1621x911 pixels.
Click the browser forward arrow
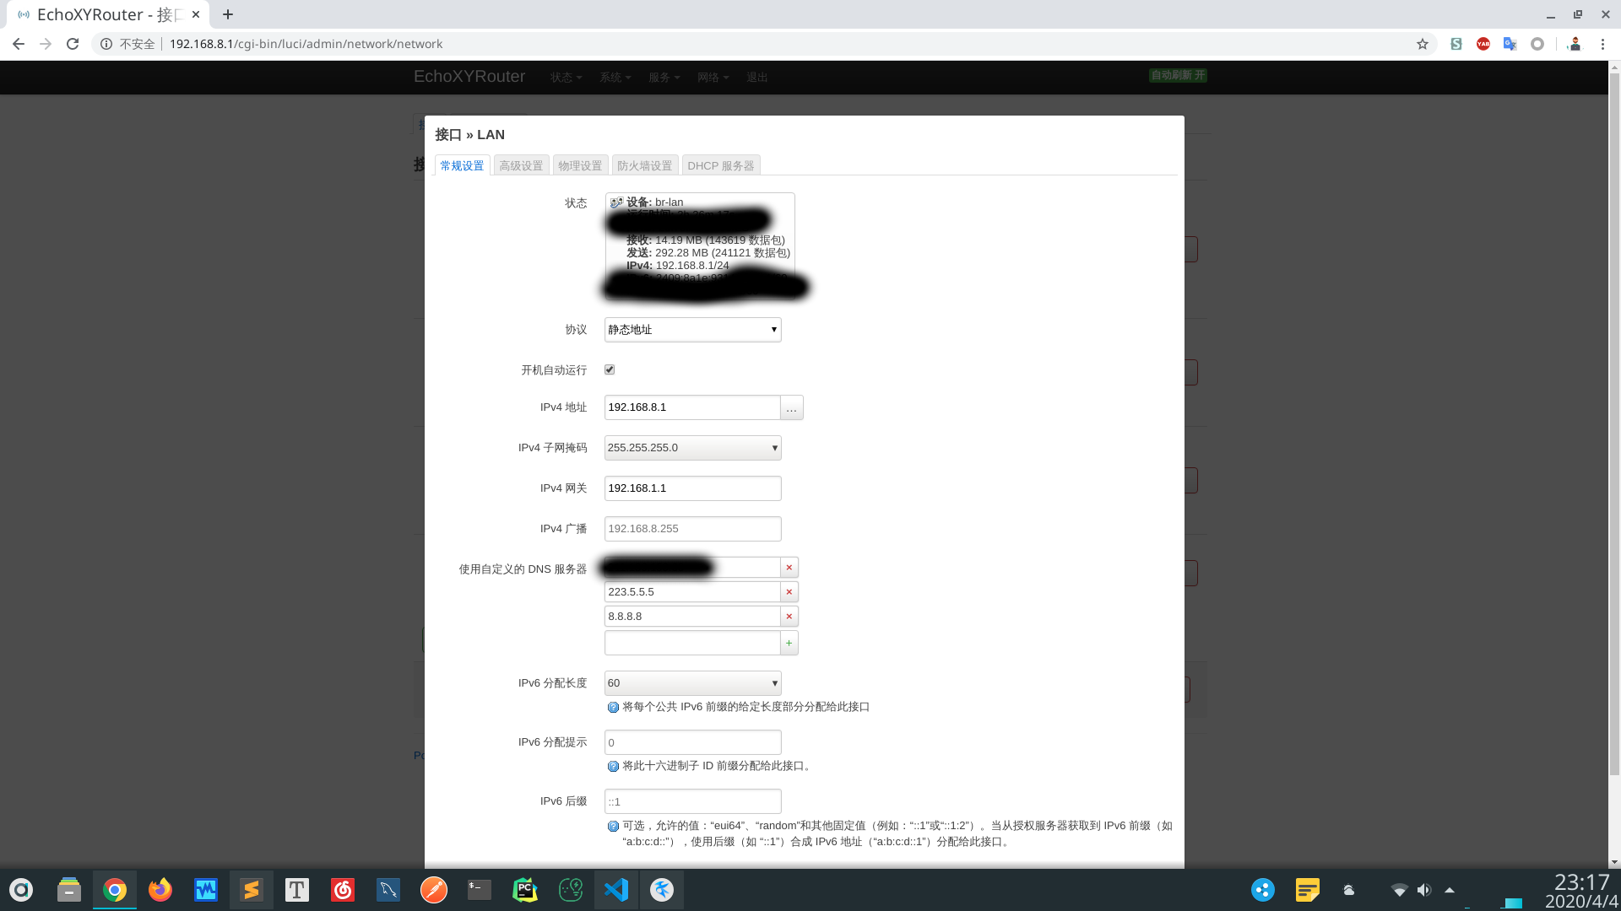click(x=46, y=44)
